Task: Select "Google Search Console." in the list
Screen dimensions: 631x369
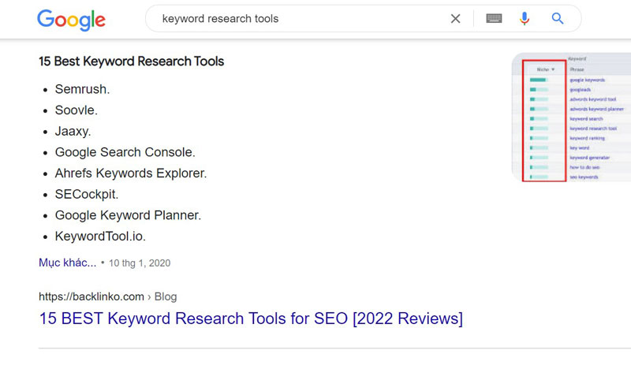Action: coord(125,152)
